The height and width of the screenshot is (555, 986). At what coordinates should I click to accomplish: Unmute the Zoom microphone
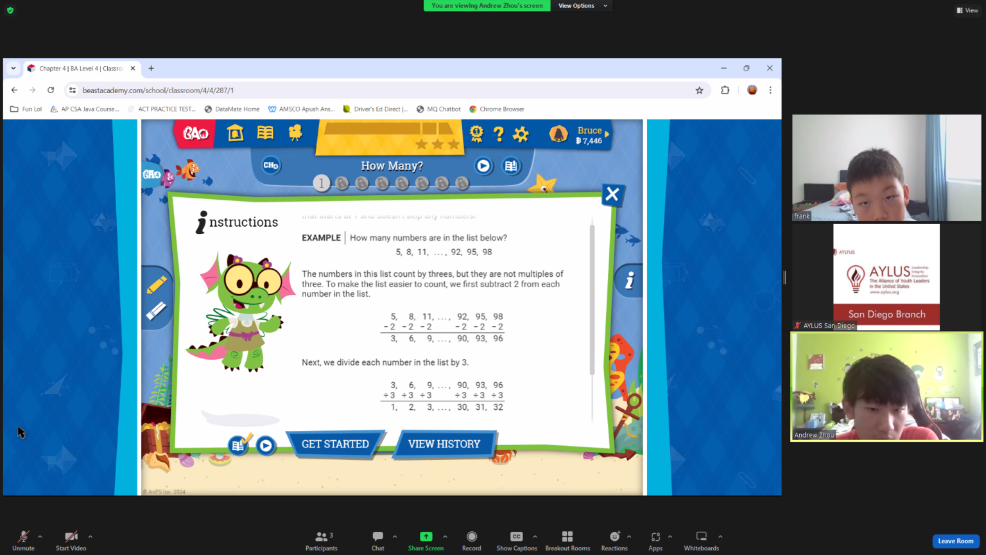(x=23, y=540)
